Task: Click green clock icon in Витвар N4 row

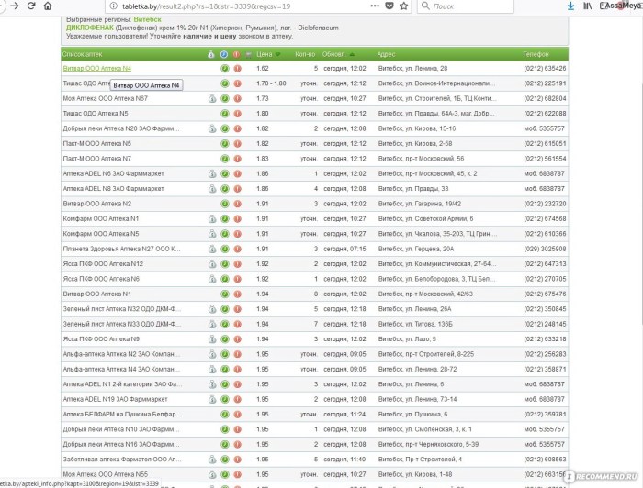Action: [224, 69]
